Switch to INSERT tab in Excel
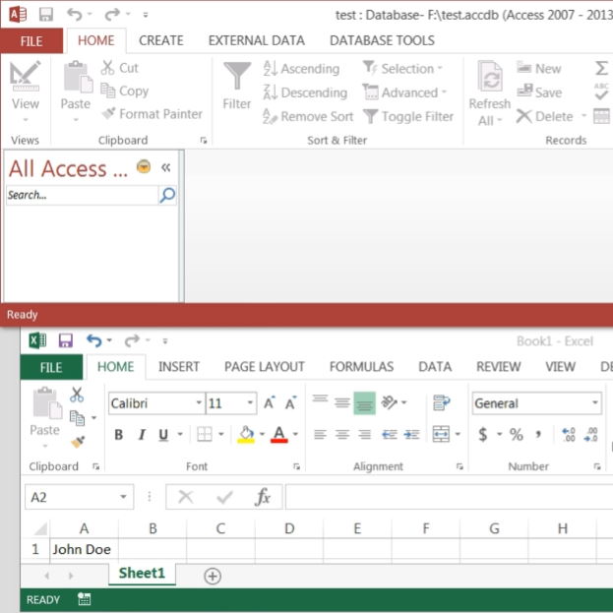The width and height of the screenshot is (613, 613). 179,367
